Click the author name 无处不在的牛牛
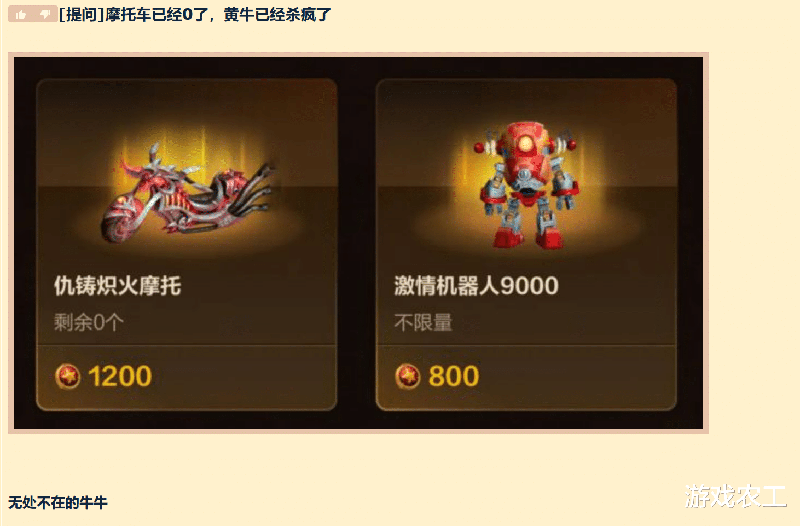This screenshot has height=526, width=800. 58,502
